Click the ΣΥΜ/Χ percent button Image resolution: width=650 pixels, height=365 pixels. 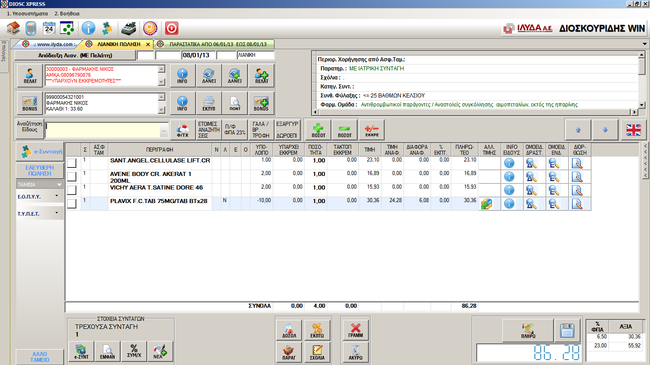pyautogui.click(x=134, y=352)
